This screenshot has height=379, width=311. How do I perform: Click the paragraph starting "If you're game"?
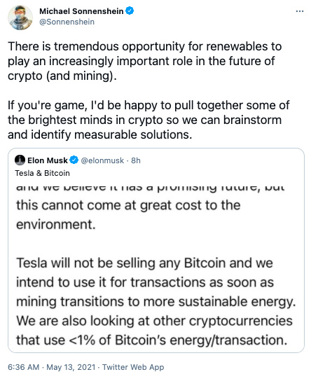148,120
